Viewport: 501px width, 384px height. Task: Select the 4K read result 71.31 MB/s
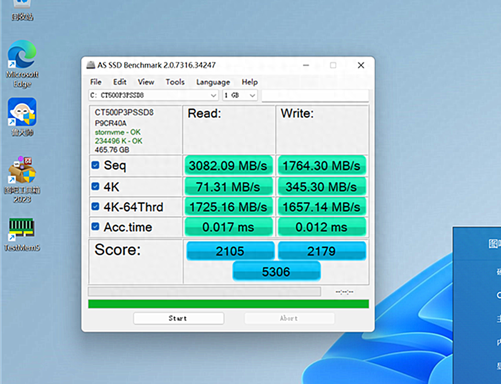(x=228, y=187)
